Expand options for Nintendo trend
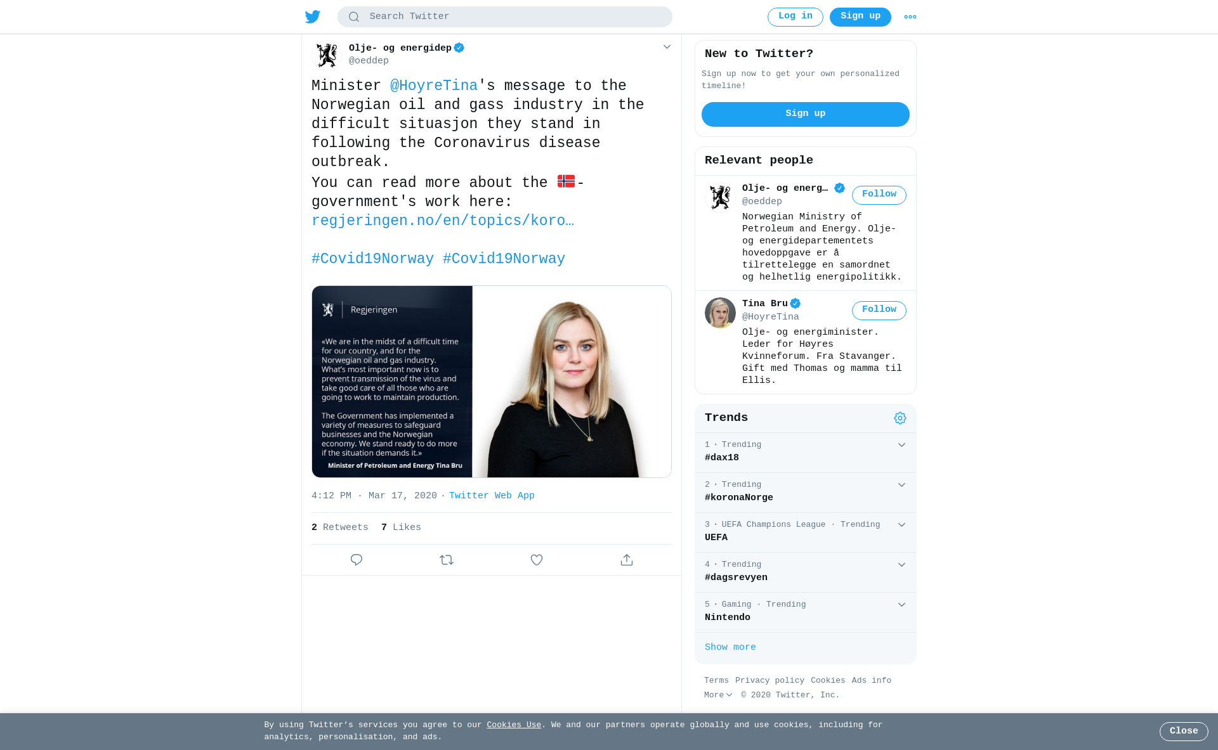 tap(901, 605)
